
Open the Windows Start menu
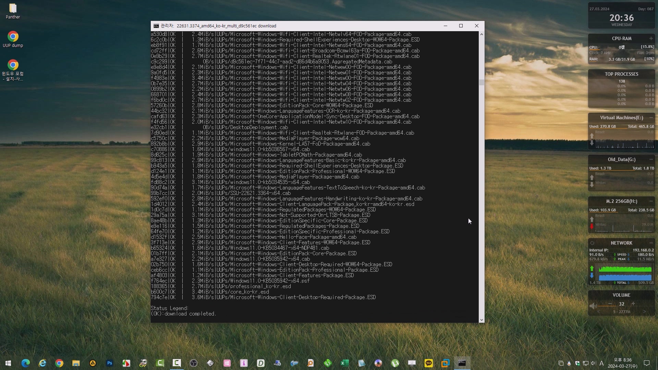coord(8,363)
